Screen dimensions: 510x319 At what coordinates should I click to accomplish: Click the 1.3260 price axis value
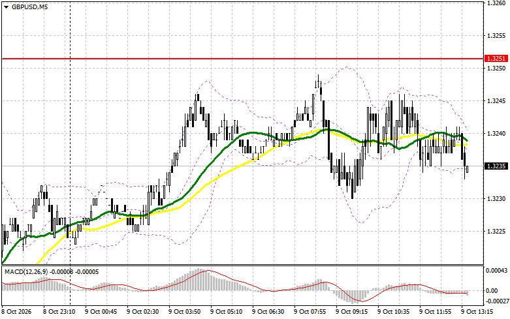pyautogui.click(x=496, y=3)
